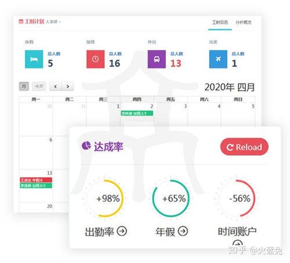This screenshot has width=290, height=263.
Task: Click the 周六 column header
Action: pyautogui.click(x=204, y=99)
